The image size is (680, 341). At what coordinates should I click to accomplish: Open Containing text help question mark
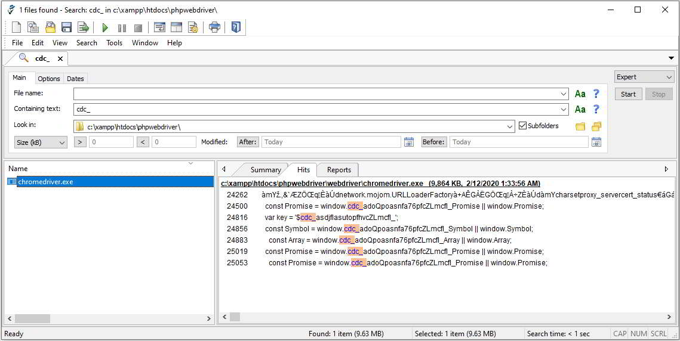pyautogui.click(x=596, y=109)
